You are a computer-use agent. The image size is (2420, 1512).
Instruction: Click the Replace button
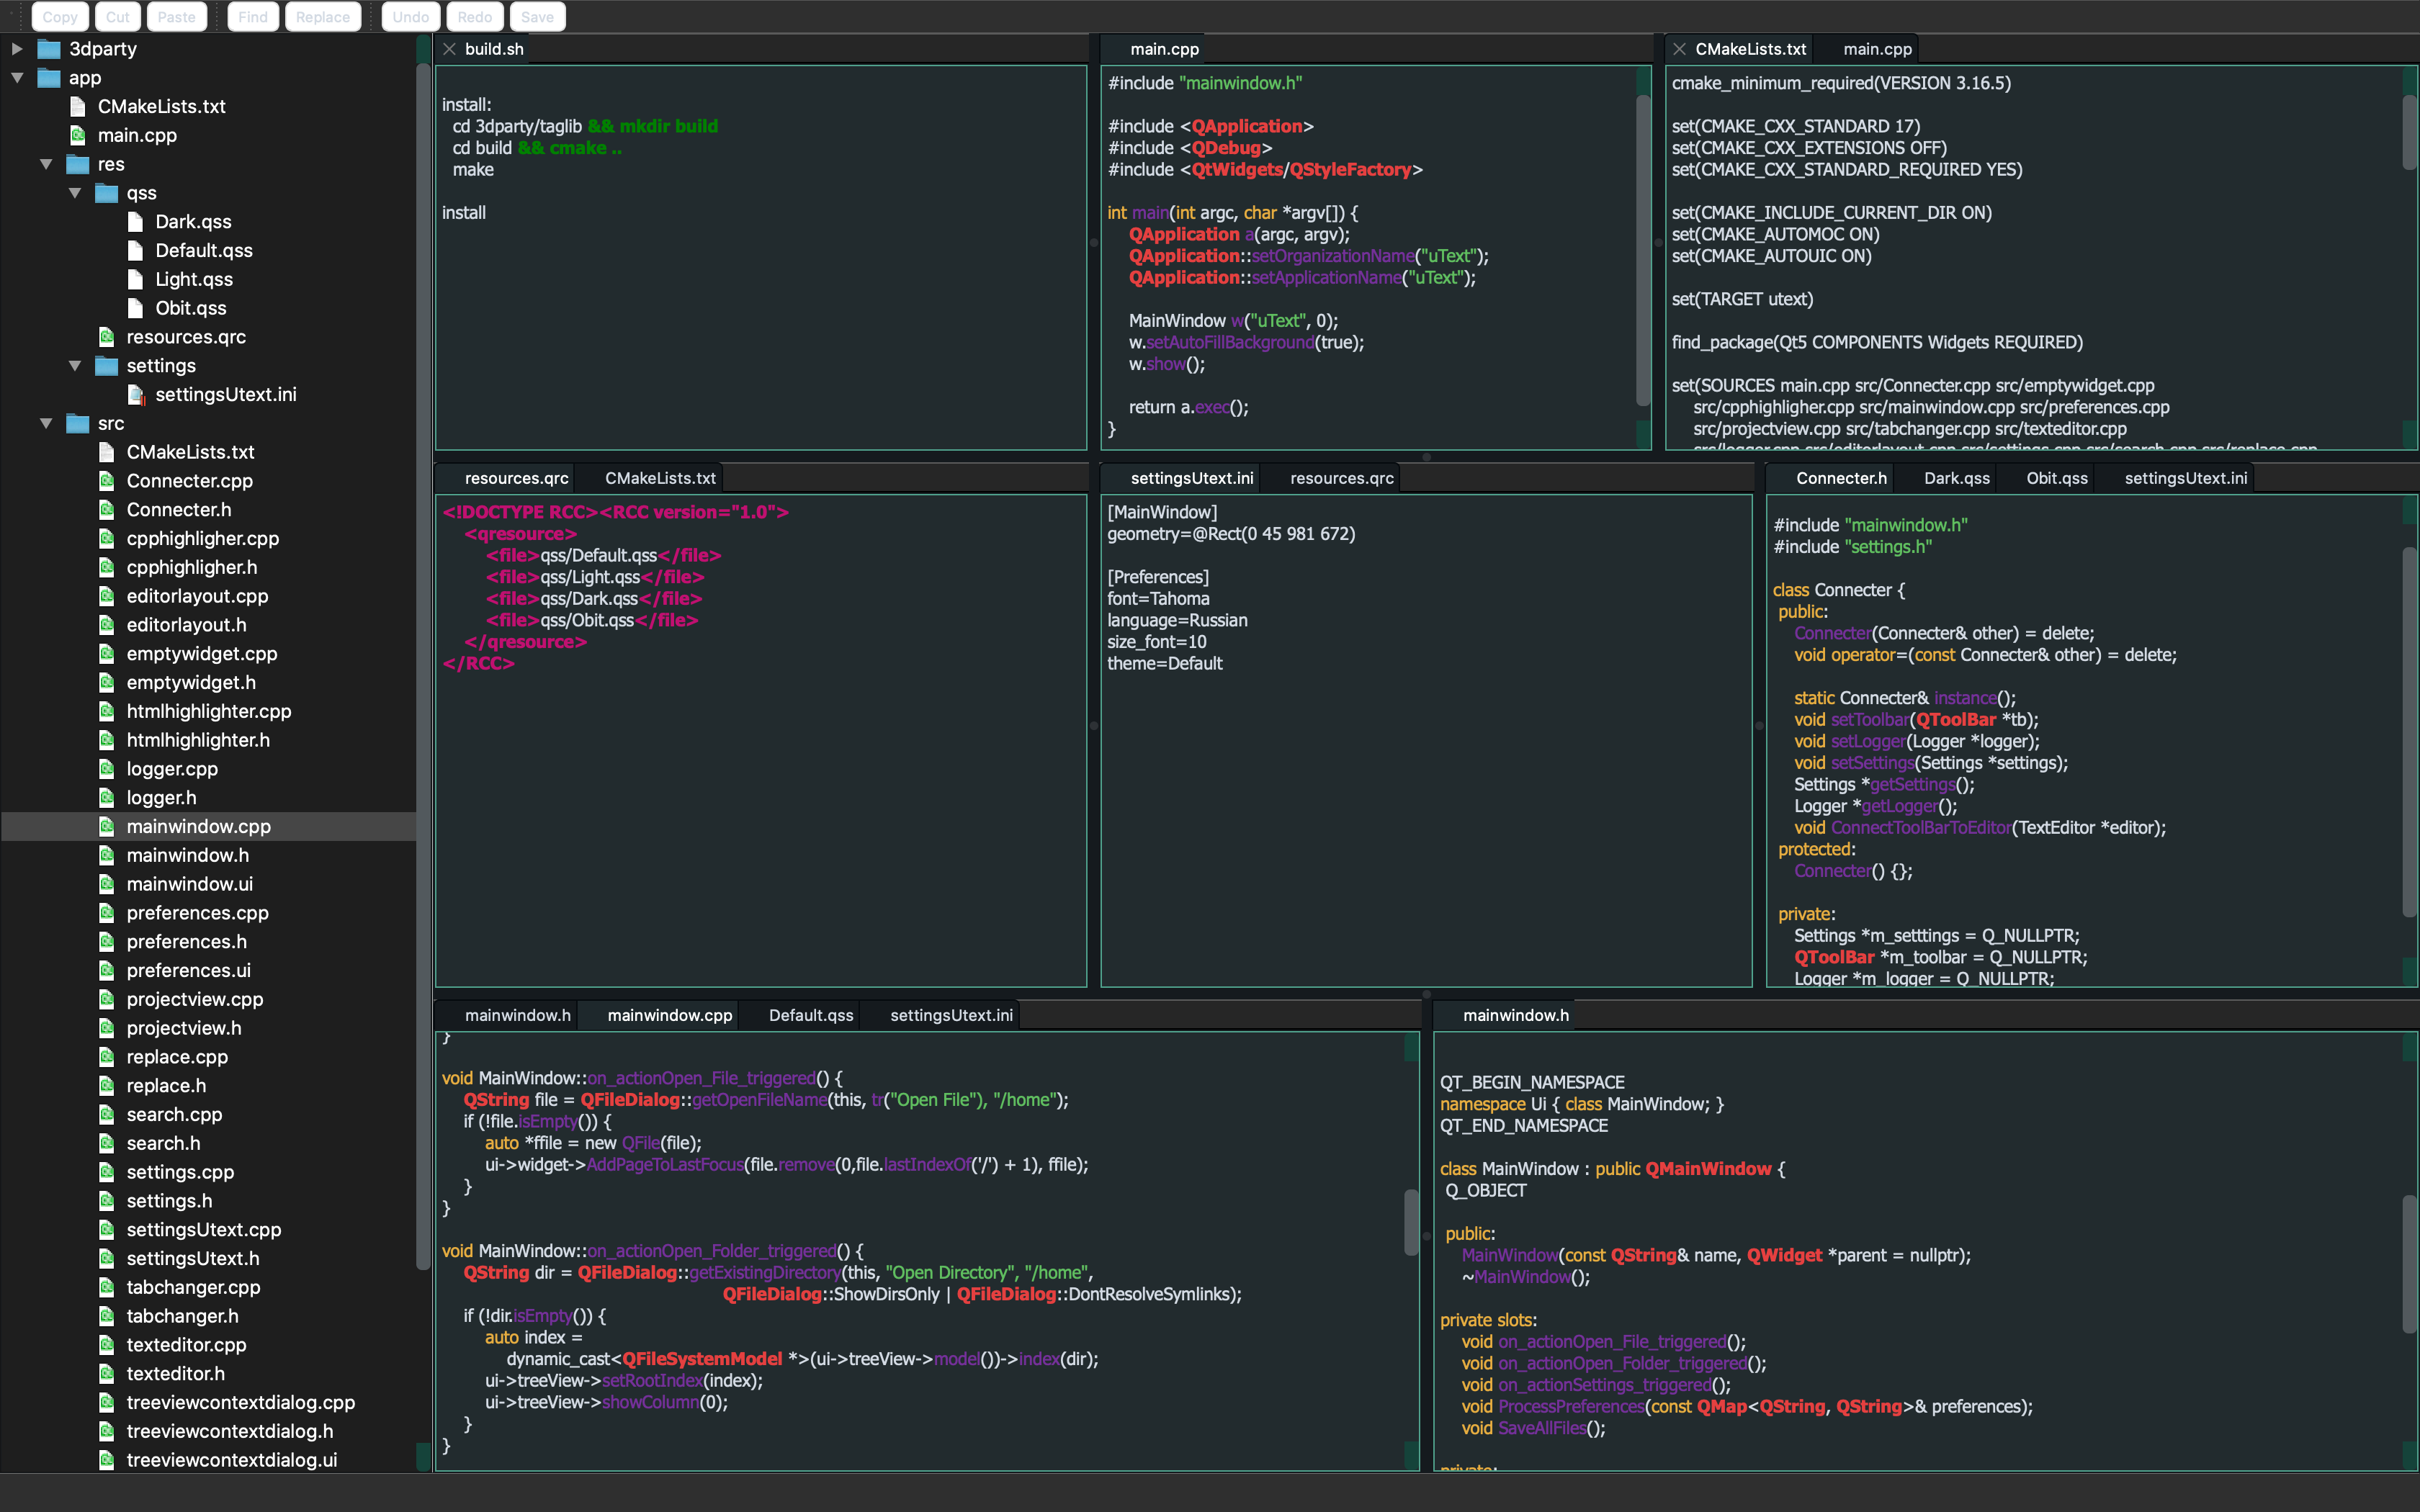tap(323, 17)
